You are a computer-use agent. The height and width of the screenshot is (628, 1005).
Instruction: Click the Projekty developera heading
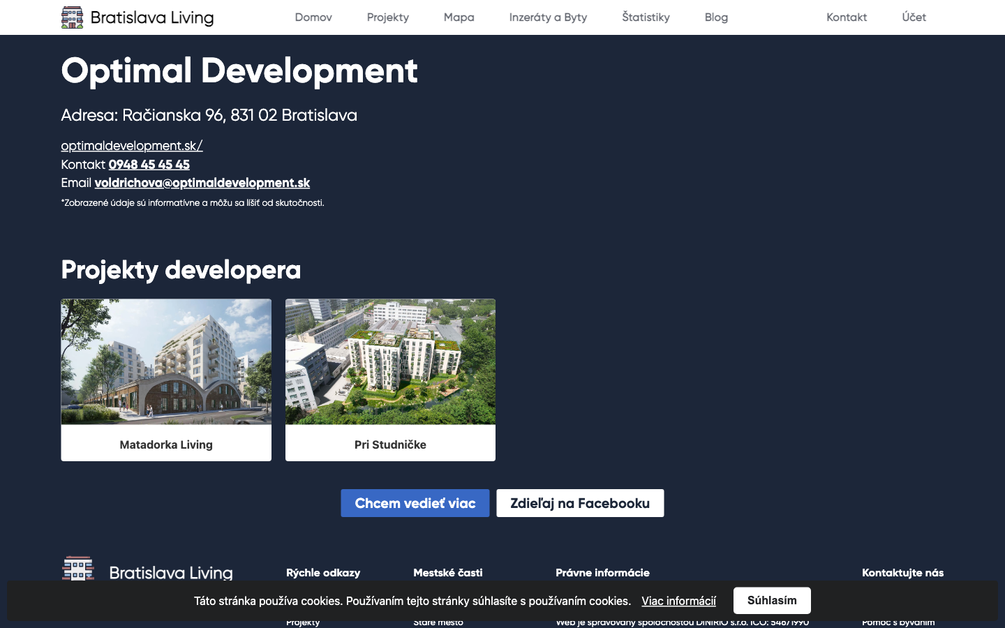[181, 270]
